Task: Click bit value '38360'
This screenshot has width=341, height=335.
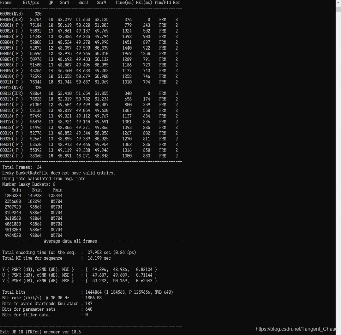Action: coord(36,156)
